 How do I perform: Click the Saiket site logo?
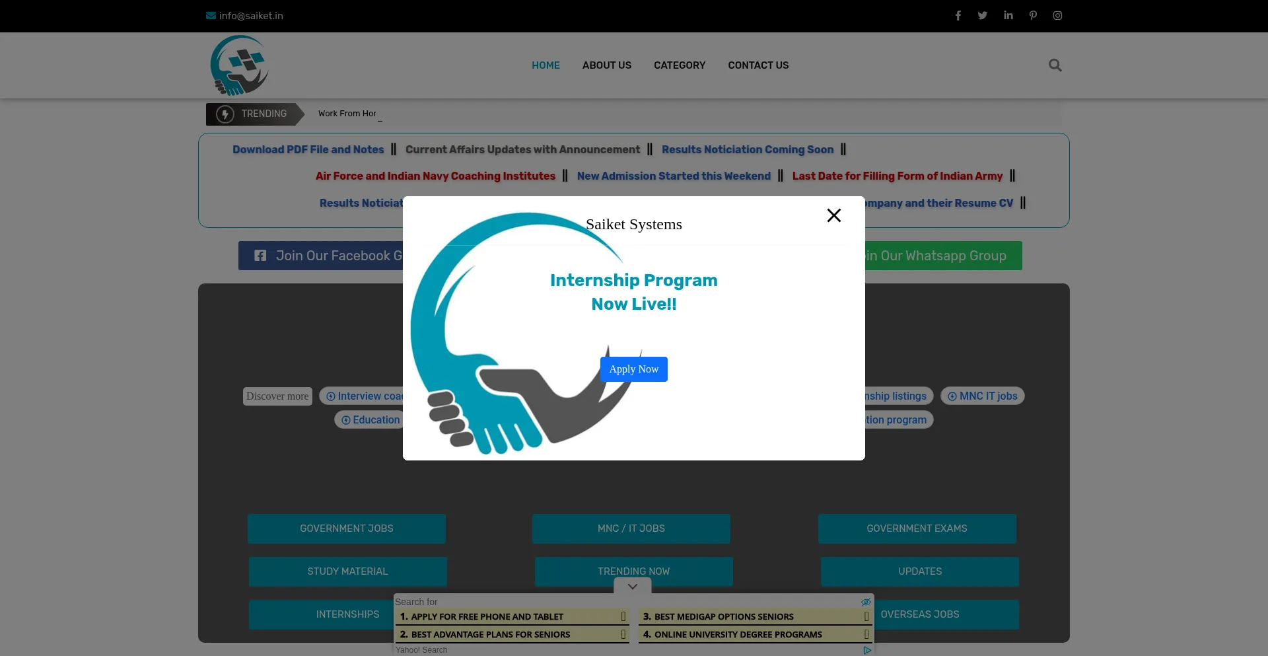click(x=239, y=65)
